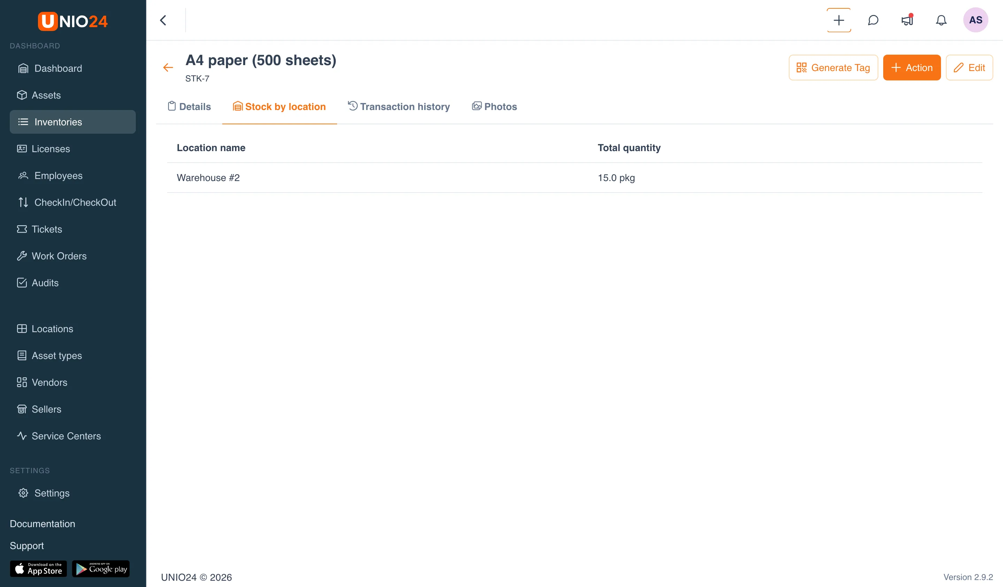Select the Stock by location tab

pos(279,107)
